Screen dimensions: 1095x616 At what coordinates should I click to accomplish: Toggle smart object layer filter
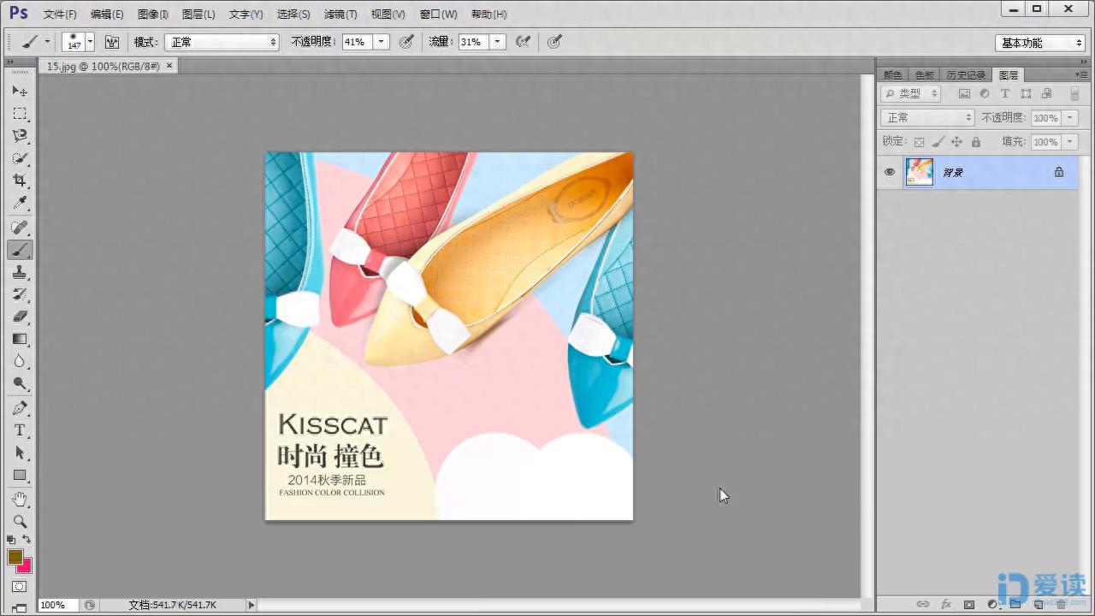point(1046,94)
